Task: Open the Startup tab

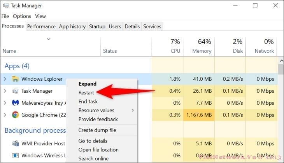Action: pos(97,26)
